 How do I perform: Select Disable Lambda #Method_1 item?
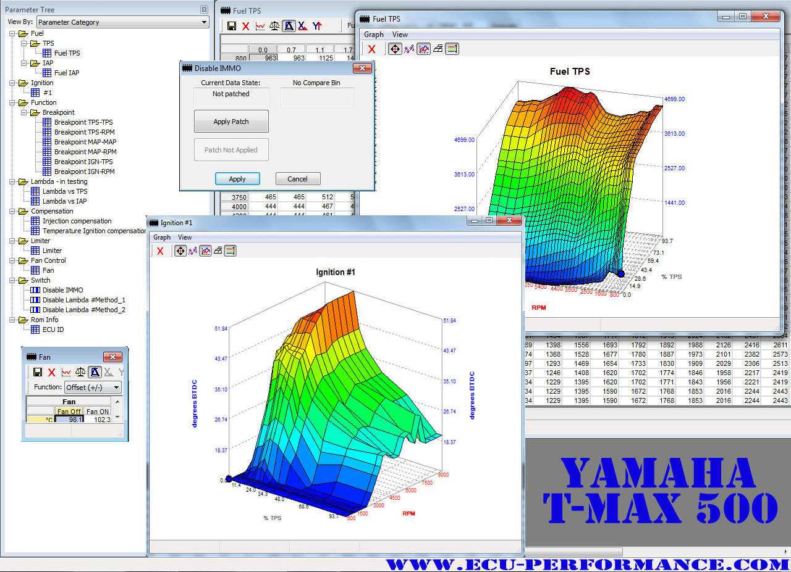tap(84, 300)
